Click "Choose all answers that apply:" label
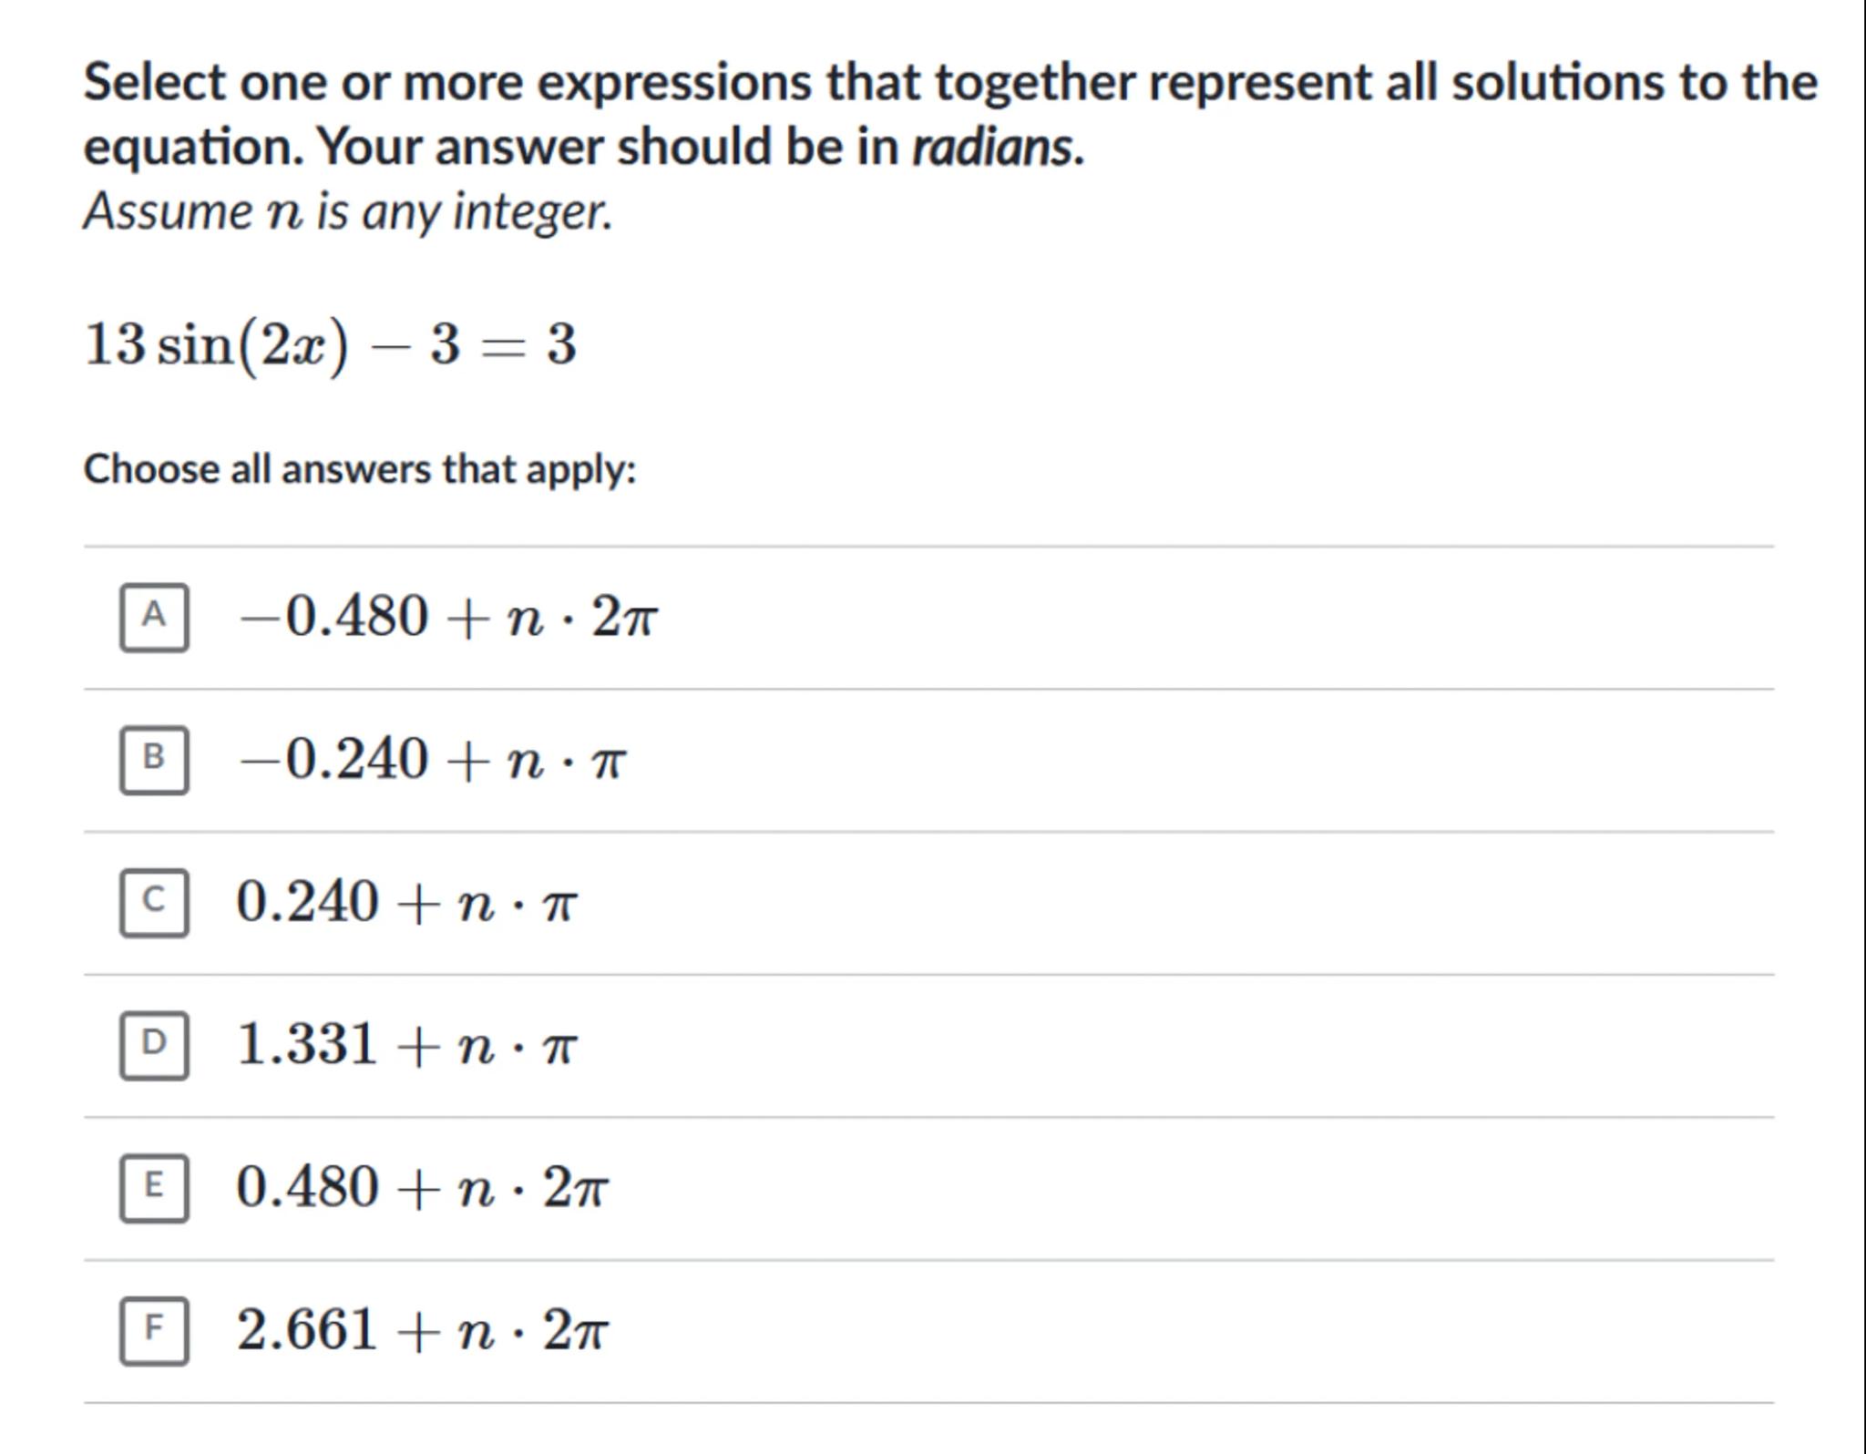This screenshot has width=1866, height=1454. 359,470
